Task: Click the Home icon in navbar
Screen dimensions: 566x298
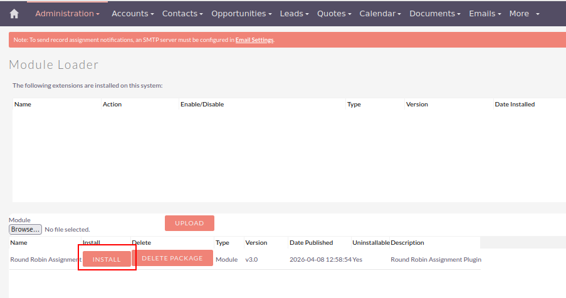Action: coord(14,14)
